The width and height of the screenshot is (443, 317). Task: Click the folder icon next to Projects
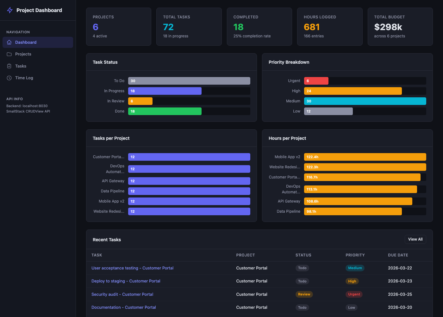(9, 54)
